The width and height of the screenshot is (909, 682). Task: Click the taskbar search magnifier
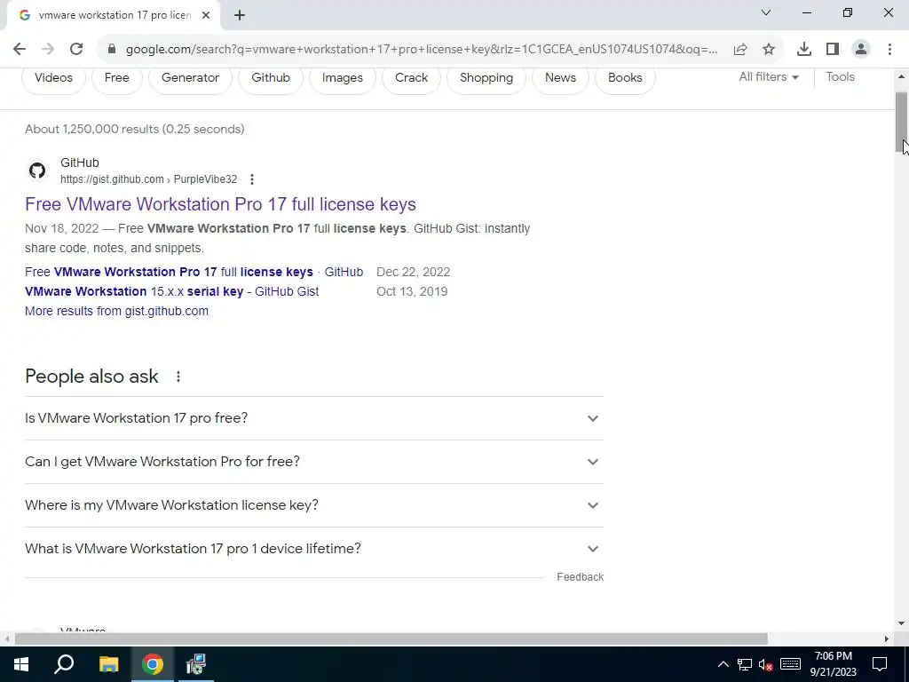(x=64, y=664)
